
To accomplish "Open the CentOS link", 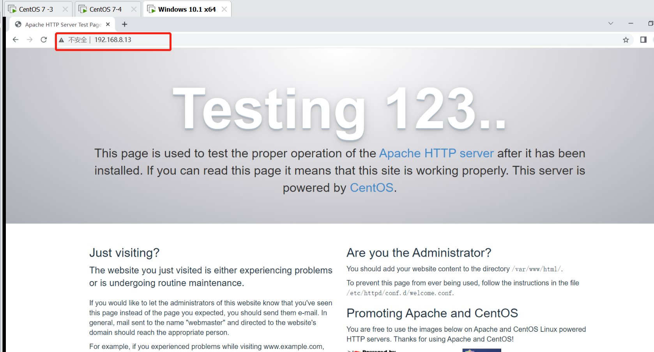I will (371, 188).
